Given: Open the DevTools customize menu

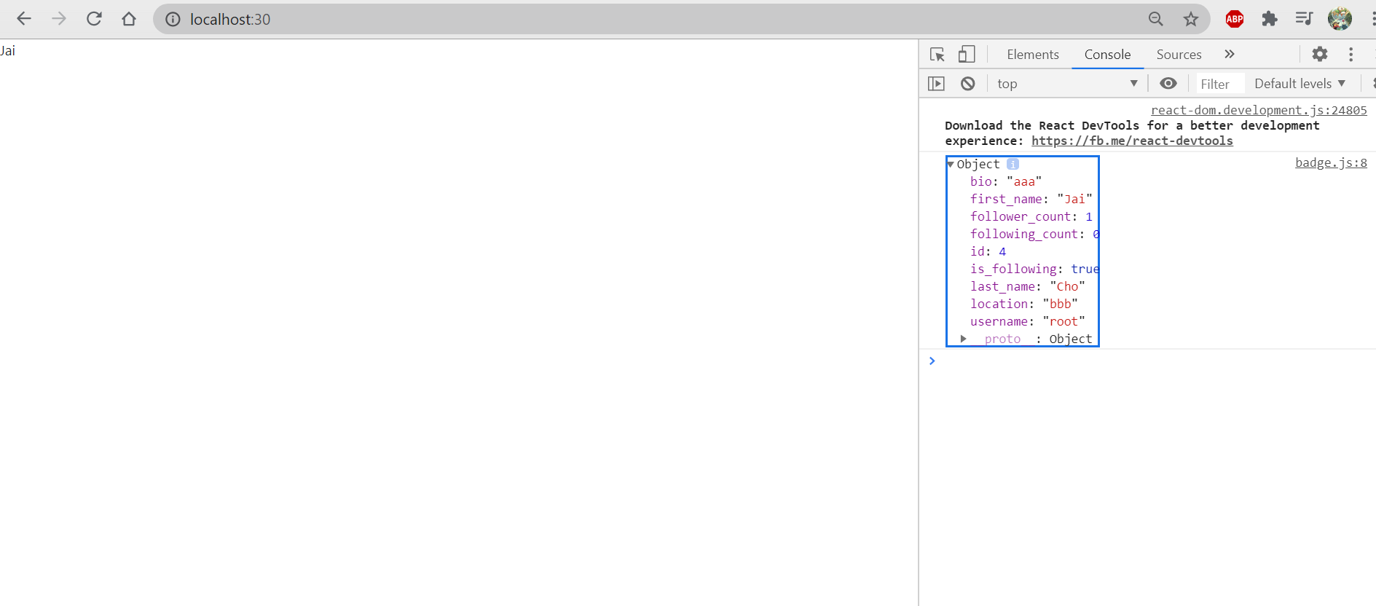Looking at the screenshot, I should pyautogui.click(x=1351, y=55).
